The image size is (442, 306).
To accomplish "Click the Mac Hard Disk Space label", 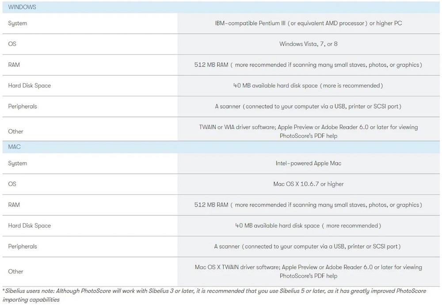I will tap(30, 226).
